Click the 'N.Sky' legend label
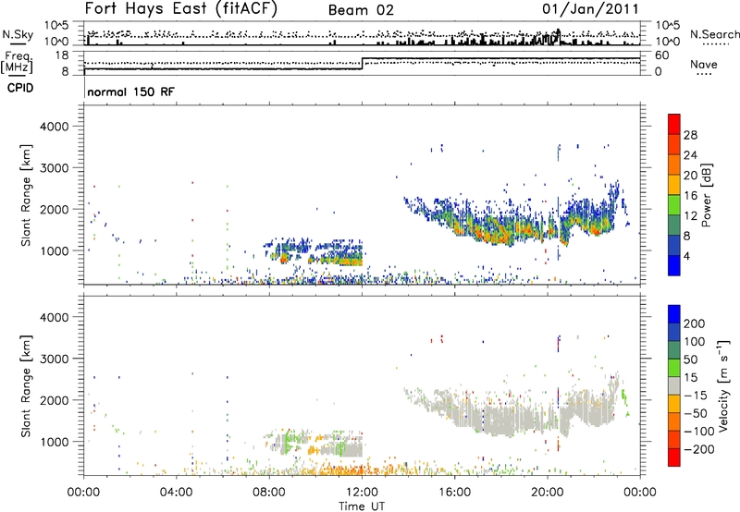Viewport: 740px width, 512px height. pyautogui.click(x=18, y=34)
